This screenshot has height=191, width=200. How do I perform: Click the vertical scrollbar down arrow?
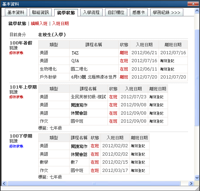point(197,177)
